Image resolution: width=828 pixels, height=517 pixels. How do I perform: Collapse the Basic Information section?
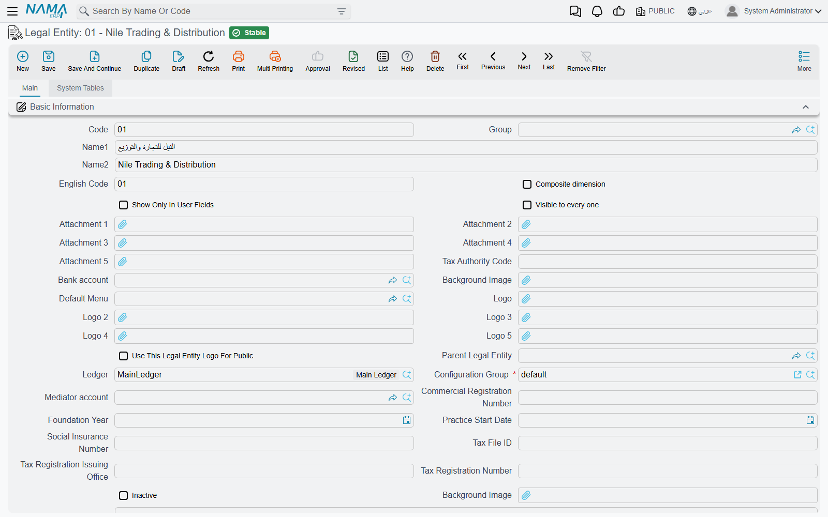(x=806, y=107)
